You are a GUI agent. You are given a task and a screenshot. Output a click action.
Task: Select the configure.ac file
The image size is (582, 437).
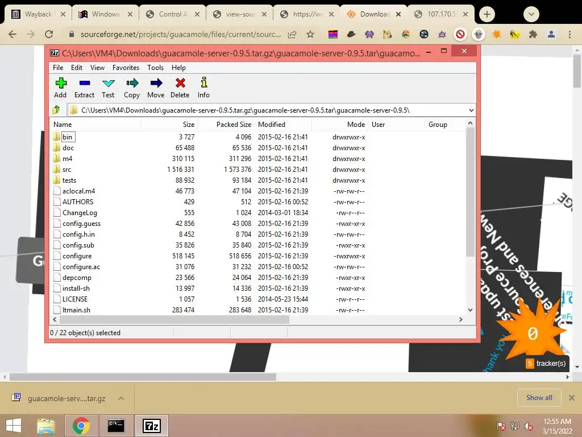pyautogui.click(x=81, y=267)
